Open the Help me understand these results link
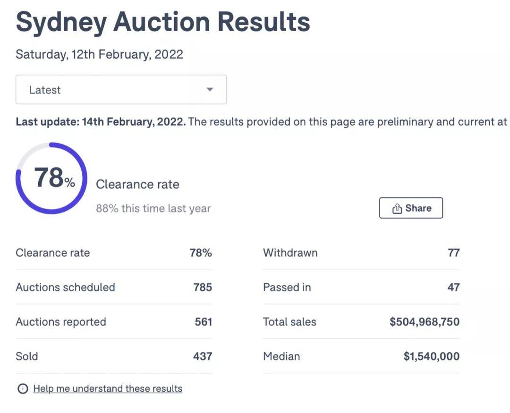This screenshot has width=510, height=413. pos(108,389)
